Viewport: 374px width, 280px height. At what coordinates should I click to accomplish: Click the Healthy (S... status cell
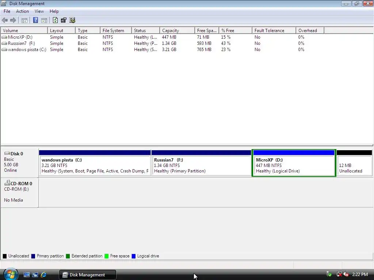coord(145,50)
